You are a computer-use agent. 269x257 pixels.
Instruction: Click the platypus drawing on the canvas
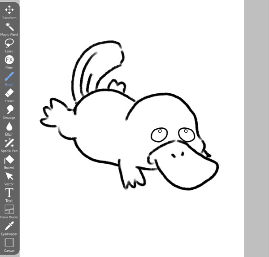pyautogui.click(x=129, y=115)
